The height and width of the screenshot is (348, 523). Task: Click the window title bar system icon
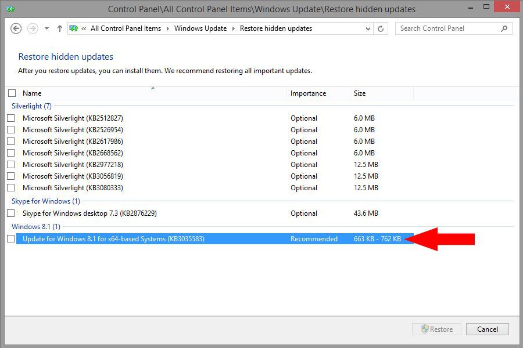[10, 9]
